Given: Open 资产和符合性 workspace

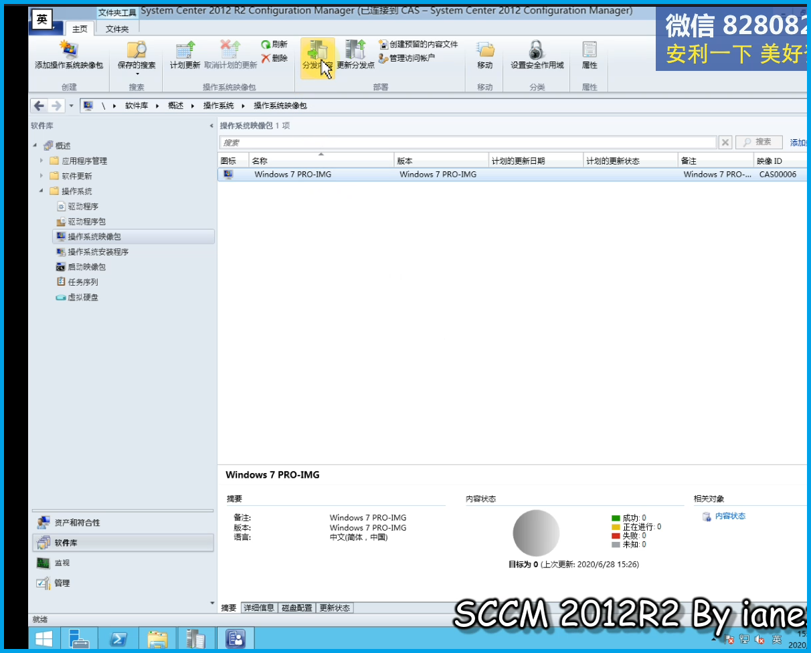Looking at the screenshot, I should (x=123, y=523).
